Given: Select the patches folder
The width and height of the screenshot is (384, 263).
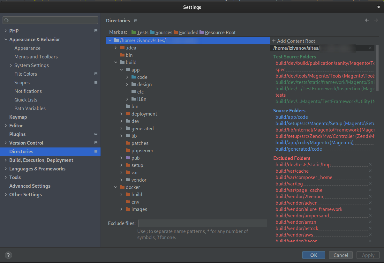Looking at the screenshot, I should [x=140, y=143].
